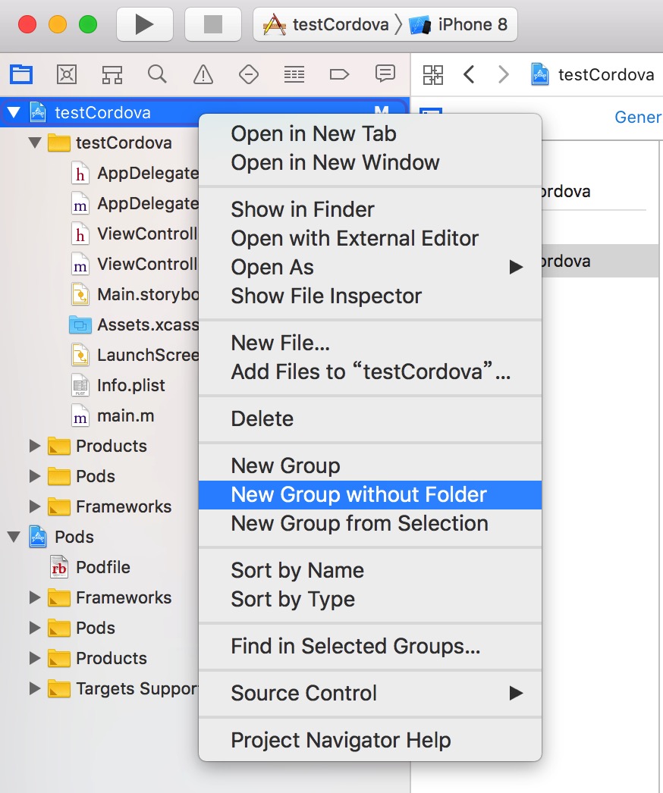Screen dimensions: 663x793
Task: Choose New Group without Folder
Action: [370, 494]
